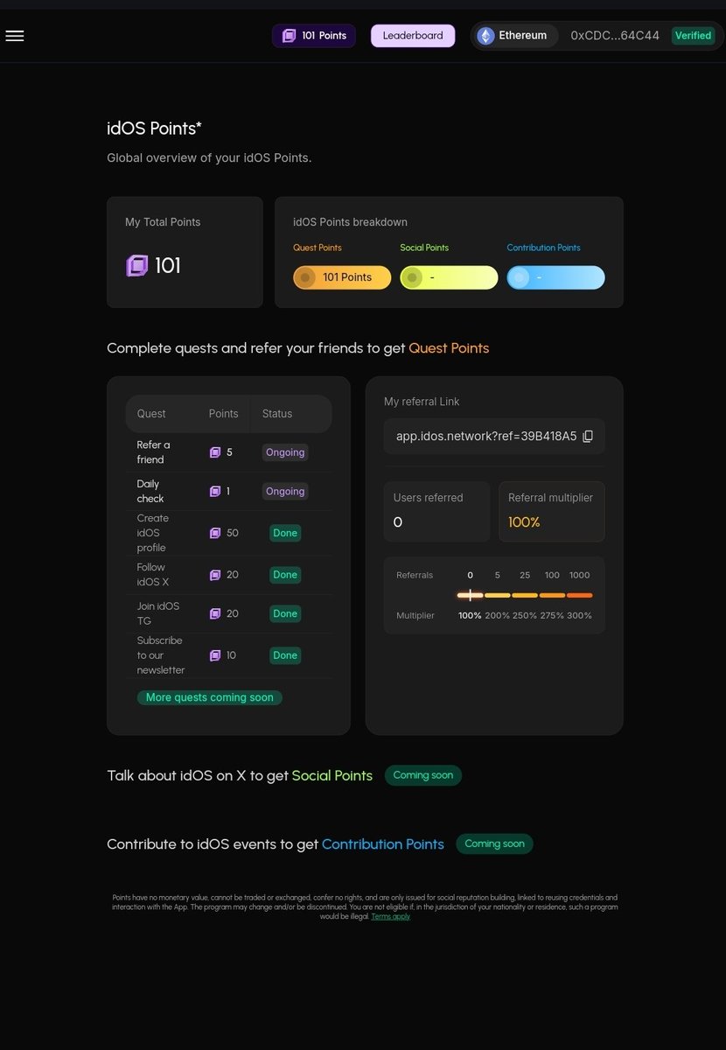Screen dimensions: 726x1050
Task: Click the wallet address 0xCDC...64C44
Action: [x=615, y=36]
